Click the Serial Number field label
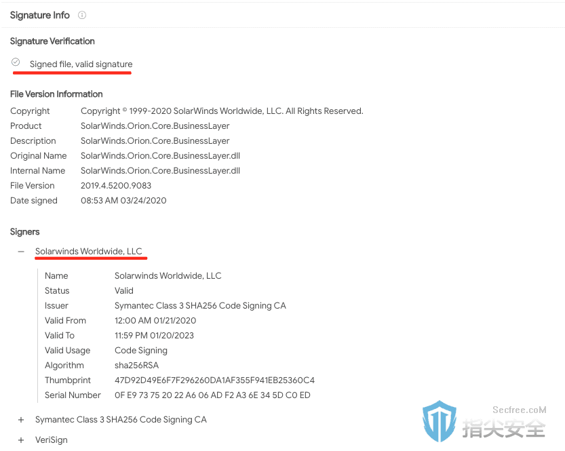The image size is (565, 451). click(x=73, y=395)
